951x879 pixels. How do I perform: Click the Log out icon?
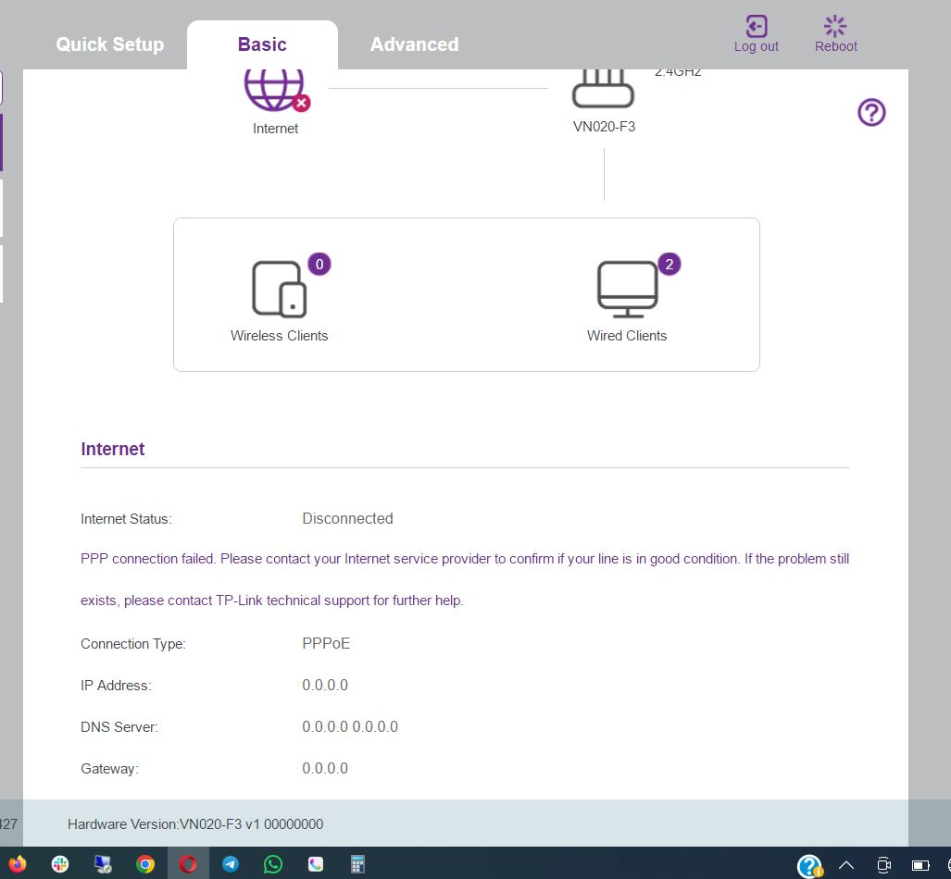click(x=757, y=26)
